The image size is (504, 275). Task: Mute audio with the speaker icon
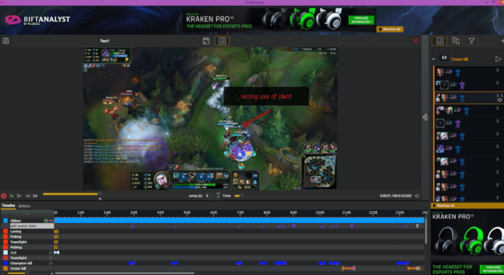tap(418, 195)
